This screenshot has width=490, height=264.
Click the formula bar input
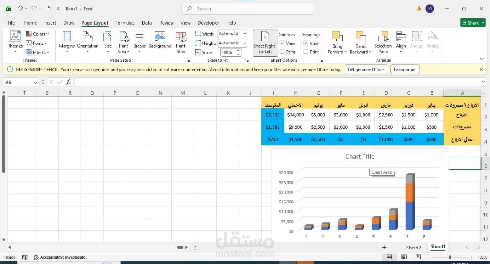click(x=278, y=82)
